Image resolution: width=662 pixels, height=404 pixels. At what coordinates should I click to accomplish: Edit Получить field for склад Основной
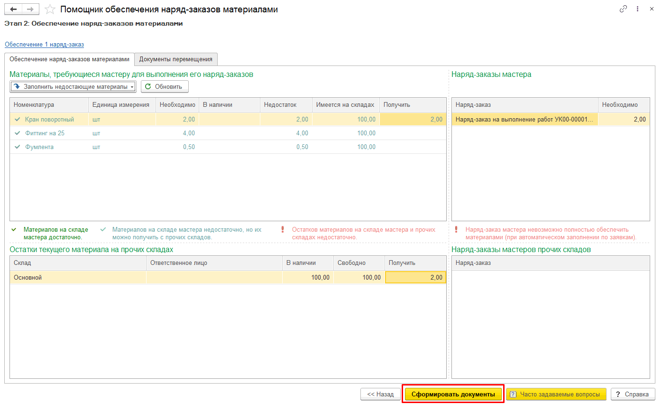pos(416,277)
